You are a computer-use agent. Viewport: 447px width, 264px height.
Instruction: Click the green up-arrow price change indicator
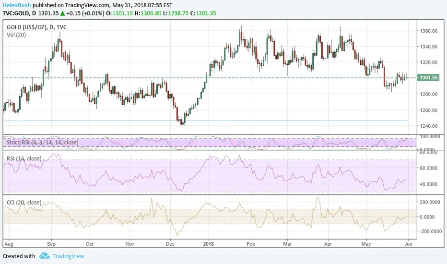[62, 13]
